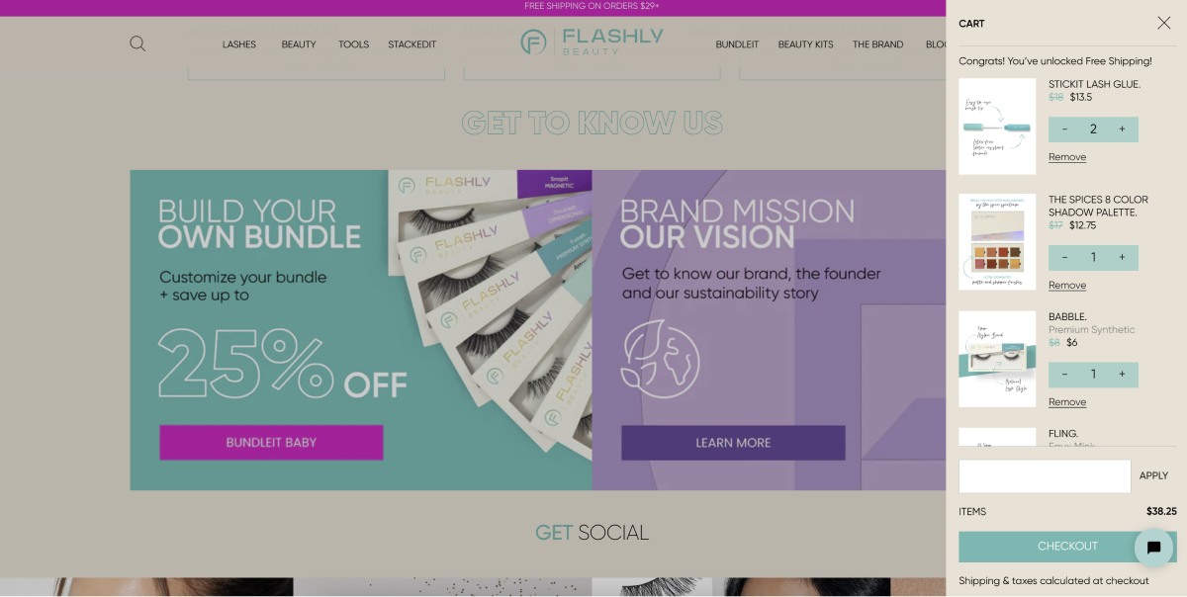Image resolution: width=1187 pixels, height=597 pixels.
Task: Click the Learn More button
Action: point(733,443)
